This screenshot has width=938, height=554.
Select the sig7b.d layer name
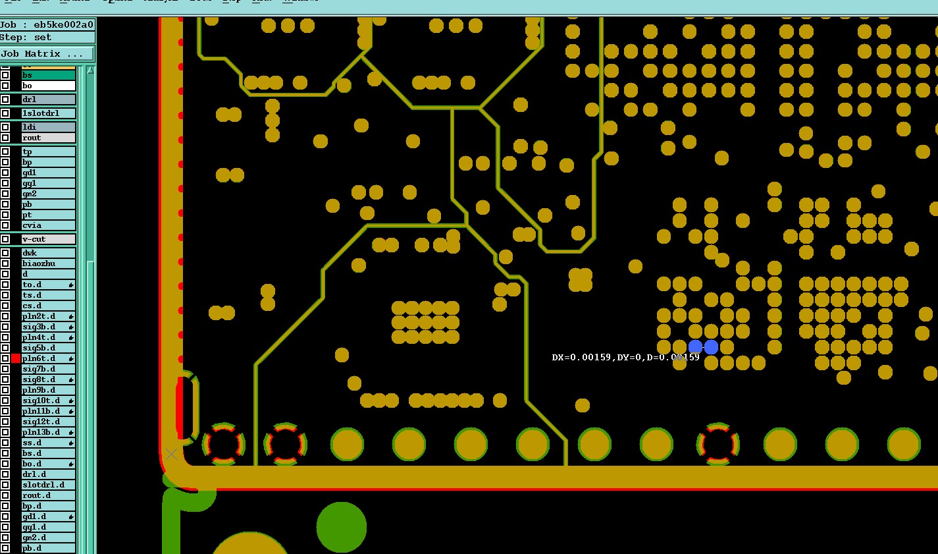click(49, 369)
